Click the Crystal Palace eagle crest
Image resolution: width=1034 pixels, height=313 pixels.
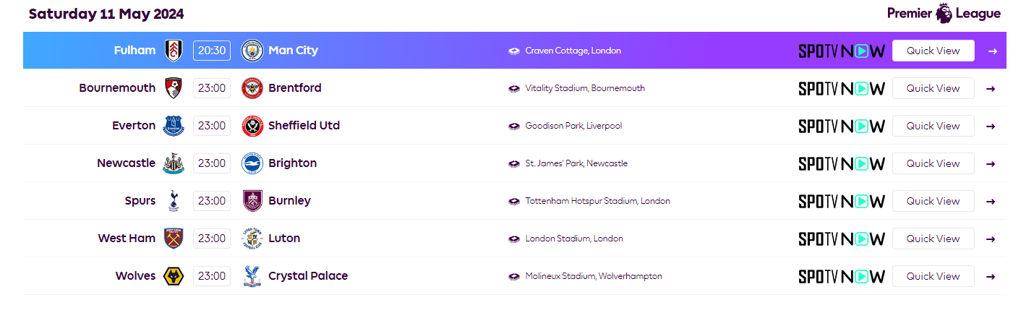pos(252,276)
